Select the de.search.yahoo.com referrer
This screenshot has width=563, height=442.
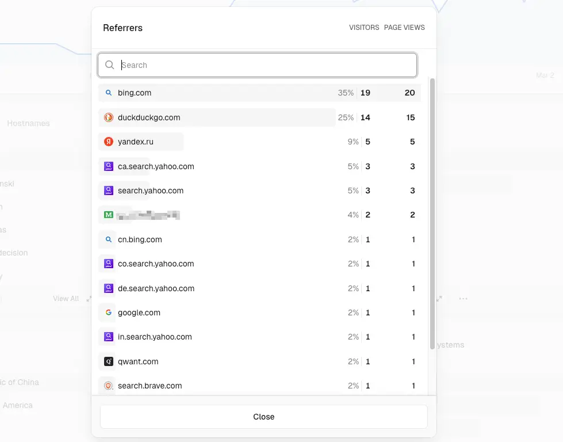259,288
